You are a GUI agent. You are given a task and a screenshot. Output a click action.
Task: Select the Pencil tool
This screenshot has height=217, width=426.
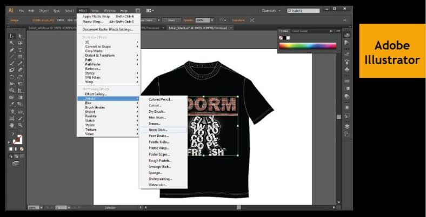20,64
